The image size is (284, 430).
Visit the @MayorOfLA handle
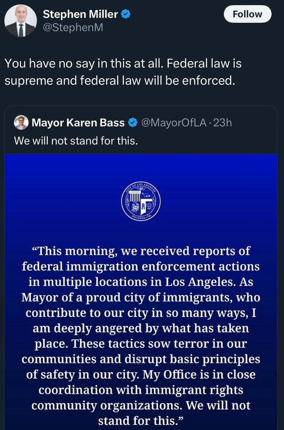pos(174,123)
